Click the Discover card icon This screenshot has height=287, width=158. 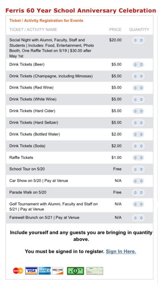click(58, 271)
